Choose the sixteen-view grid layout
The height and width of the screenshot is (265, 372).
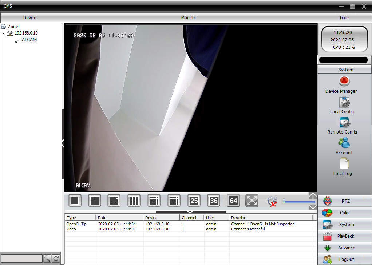coord(174,201)
